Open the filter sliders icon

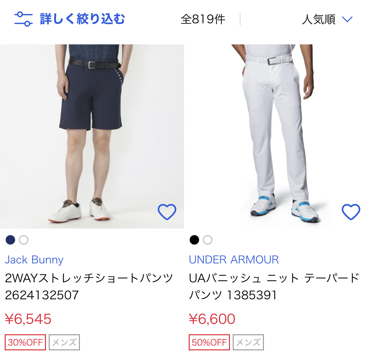click(x=24, y=19)
